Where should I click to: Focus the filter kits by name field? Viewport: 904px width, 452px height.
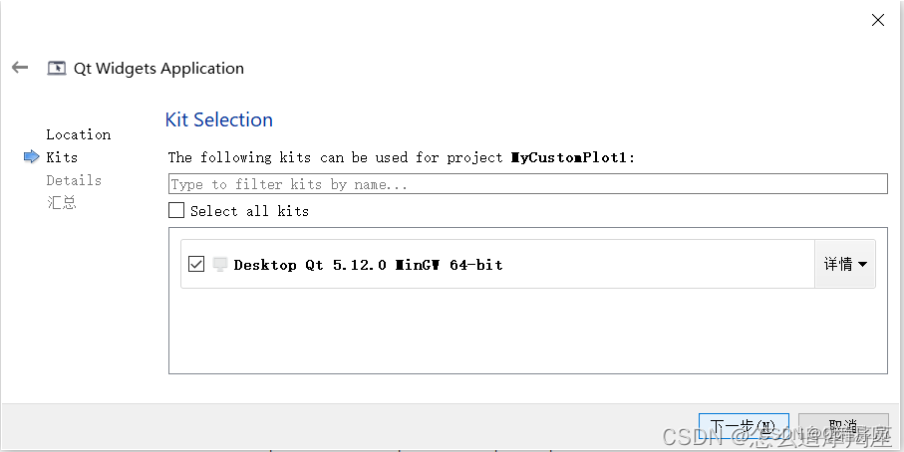527,184
